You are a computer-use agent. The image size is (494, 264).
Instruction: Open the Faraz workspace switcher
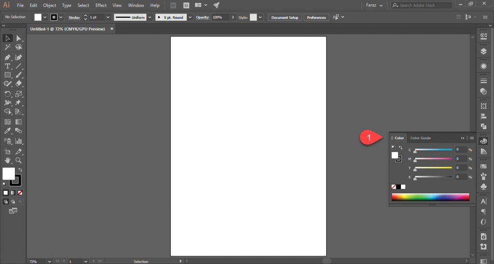374,5
